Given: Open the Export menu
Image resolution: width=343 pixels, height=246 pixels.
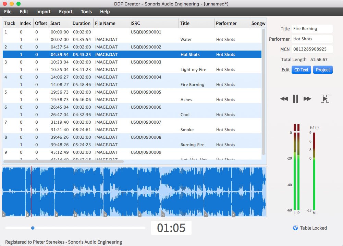Looking at the screenshot, I should click(x=65, y=12).
